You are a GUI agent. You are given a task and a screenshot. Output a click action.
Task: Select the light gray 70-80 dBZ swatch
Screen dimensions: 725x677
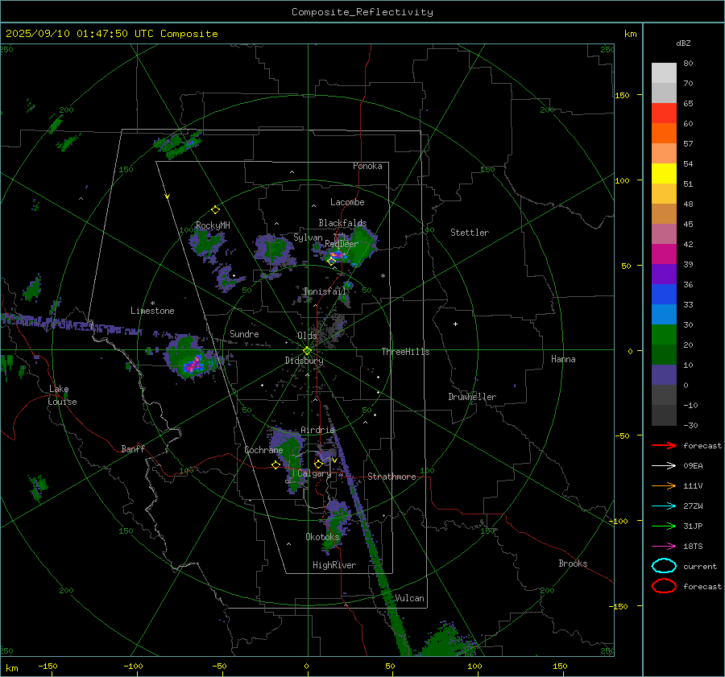click(664, 73)
